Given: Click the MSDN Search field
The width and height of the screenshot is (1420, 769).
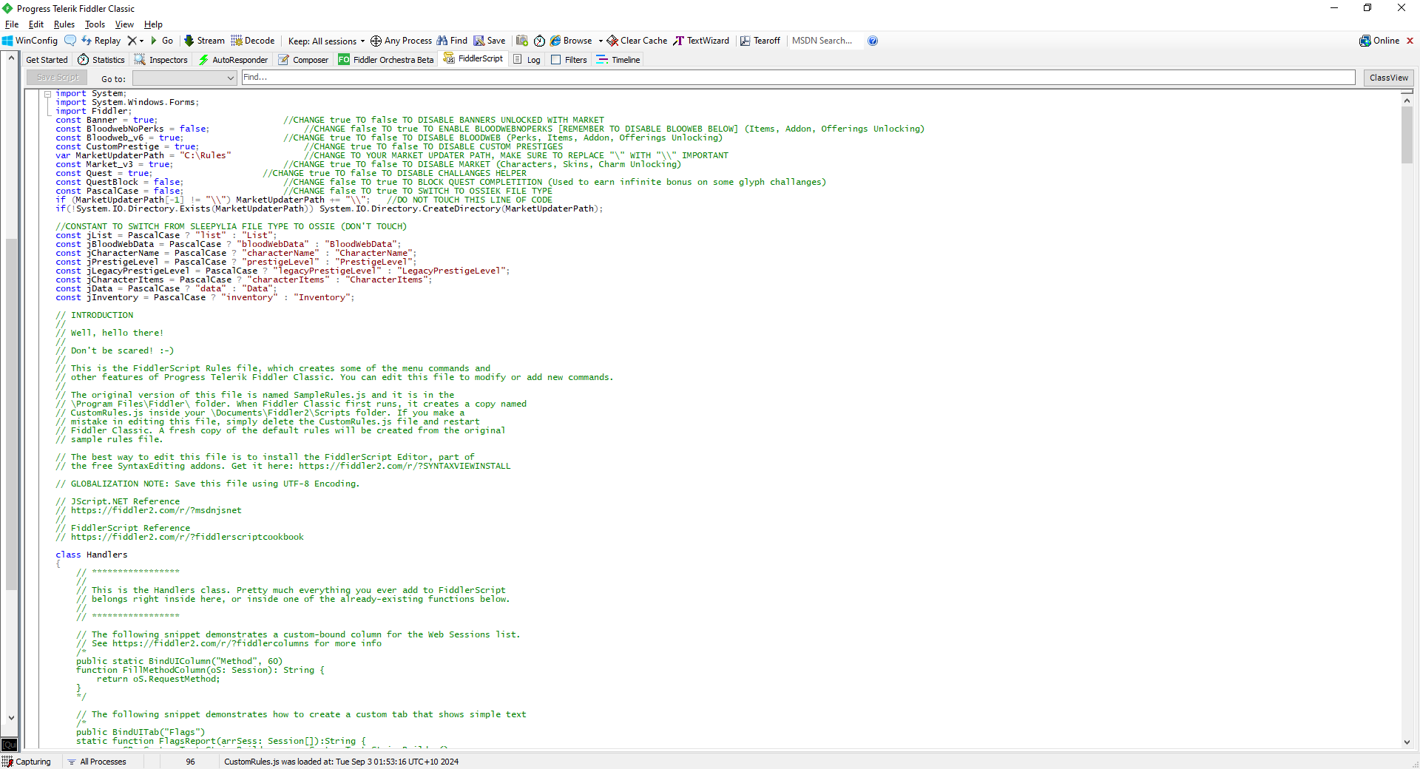Looking at the screenshot, I should [825, 41].
